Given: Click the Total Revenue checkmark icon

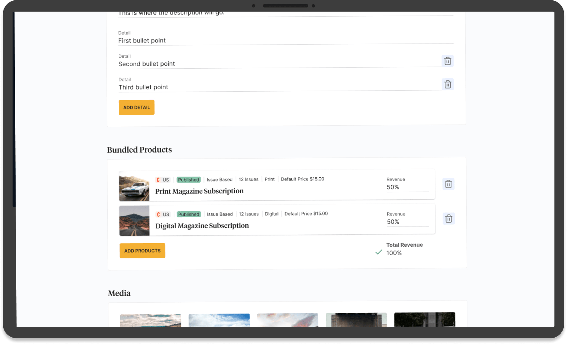Looking at the screenshot, I should (379, 252).
